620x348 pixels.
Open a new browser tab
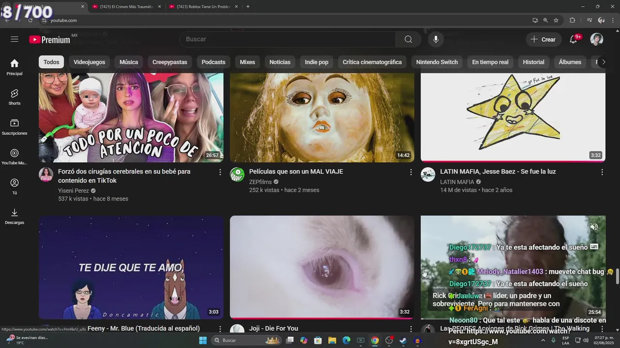point(248,7)
